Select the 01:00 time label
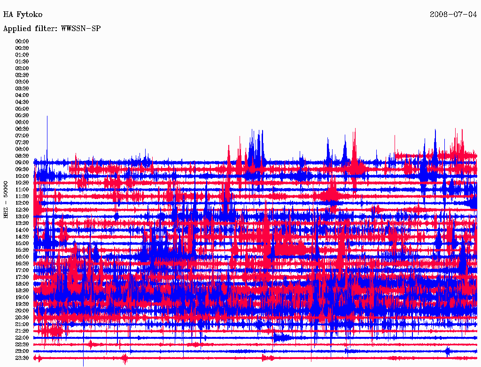481x367 pixels. pyautogui.click(x=22, y=55)
